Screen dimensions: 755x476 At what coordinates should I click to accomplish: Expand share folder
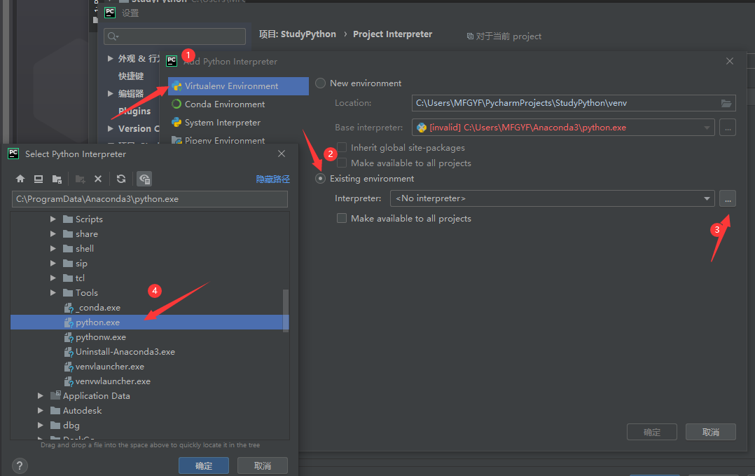coord(53,233)
